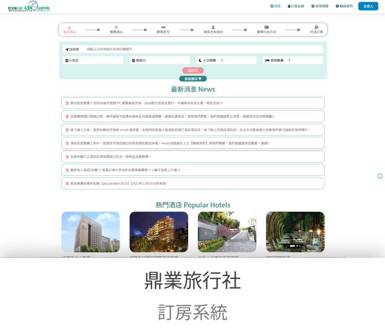The image size is (385, 335).
Task: Click the 客房數量 room count field
Action: [293, 60]
